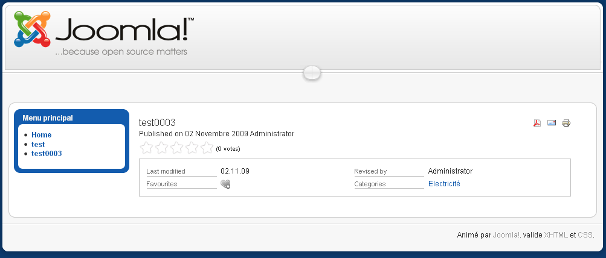
Task: Rate the article five stars
Action: point(207,148)
